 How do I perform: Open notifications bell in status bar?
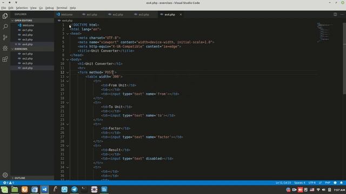[x=341, y=183]
